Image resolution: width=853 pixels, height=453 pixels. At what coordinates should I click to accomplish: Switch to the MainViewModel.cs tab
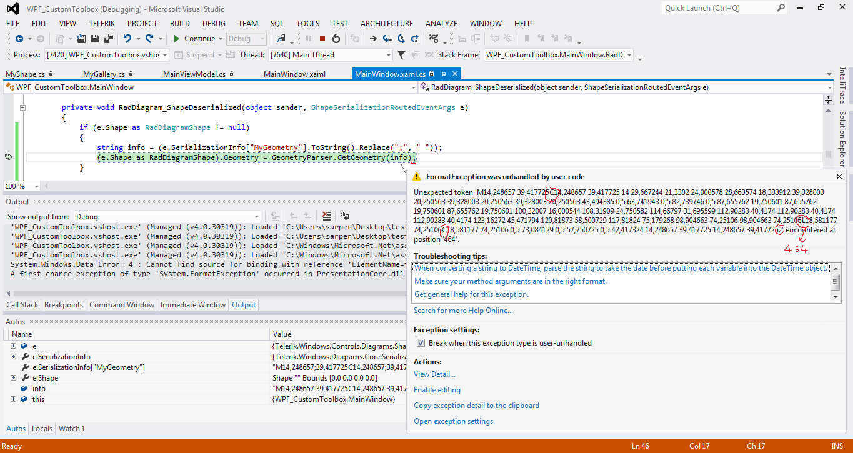[194, 74]
